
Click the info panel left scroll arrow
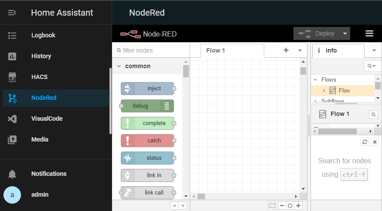pos(314,131)
